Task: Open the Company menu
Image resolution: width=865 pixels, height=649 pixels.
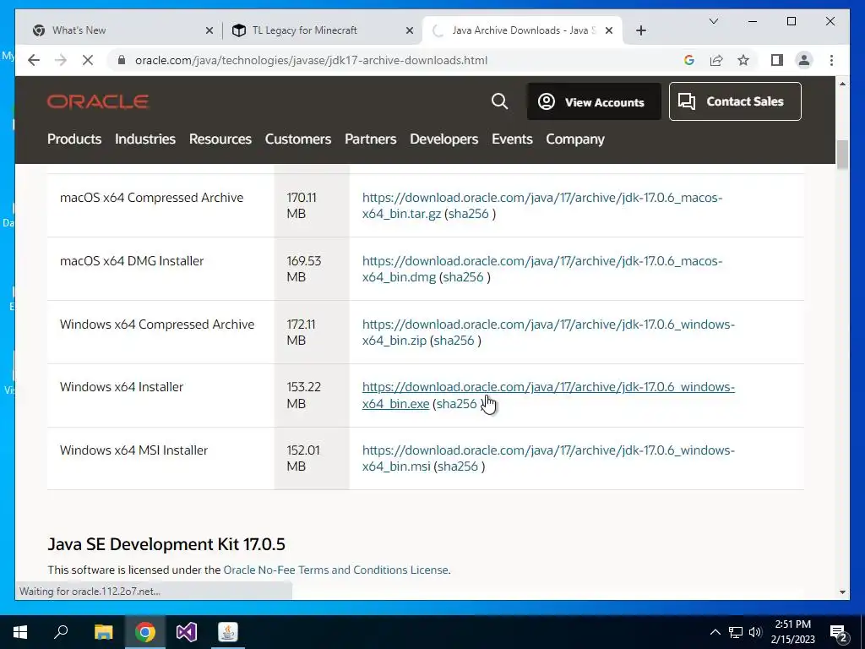Action: (x=574, y=139)
